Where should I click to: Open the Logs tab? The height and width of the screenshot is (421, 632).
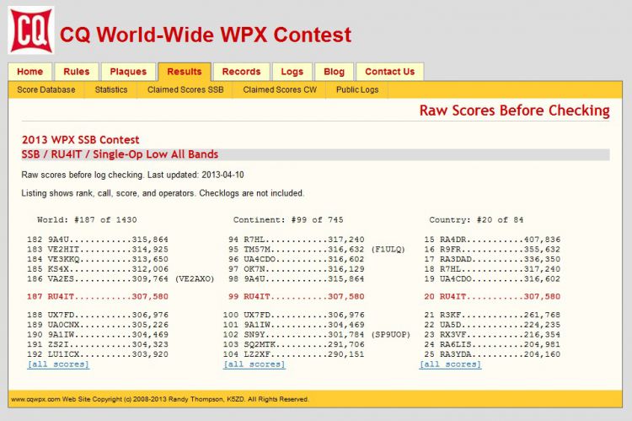[x=292, y=72]
